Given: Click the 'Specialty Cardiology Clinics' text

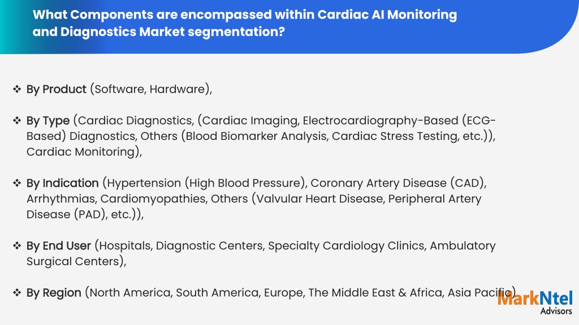Looking at the screenshot, I should [x=346, y=246].
